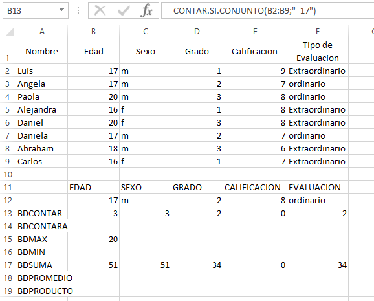Click the Name Box showing B13
Viewport: 374px width, 301px height.
[36, 10]
